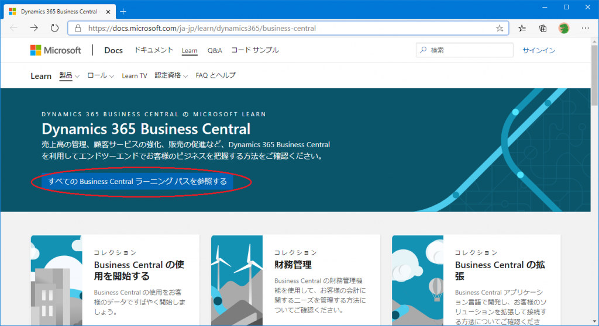
Task: Click すべての Business Central ラーニング パスを参照する button
Action: coord(137,181)
